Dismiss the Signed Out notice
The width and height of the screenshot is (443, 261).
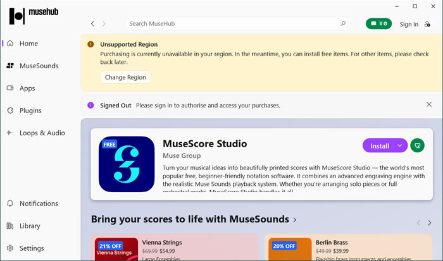tap(429, 105)
